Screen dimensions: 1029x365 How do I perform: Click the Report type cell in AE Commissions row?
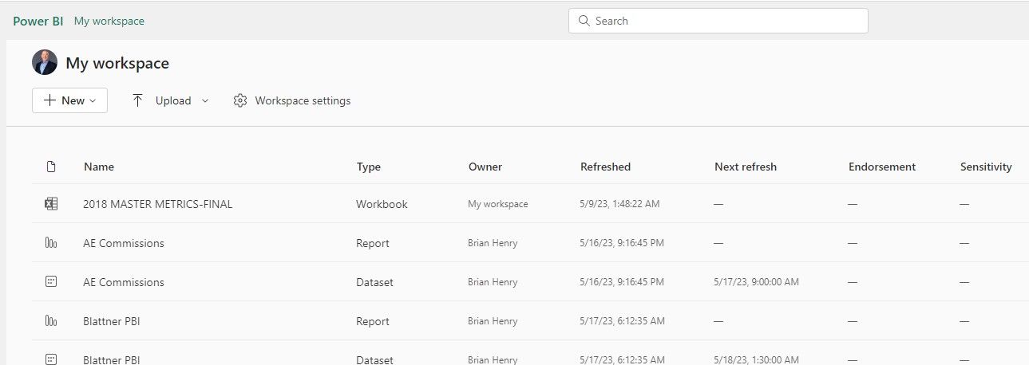coord(373,243)
